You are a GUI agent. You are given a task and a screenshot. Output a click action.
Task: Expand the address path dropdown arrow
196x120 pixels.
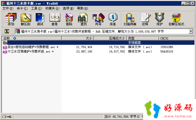coord(191,31)
